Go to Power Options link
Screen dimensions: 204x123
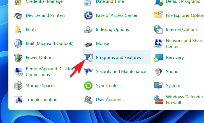point(40,58)
